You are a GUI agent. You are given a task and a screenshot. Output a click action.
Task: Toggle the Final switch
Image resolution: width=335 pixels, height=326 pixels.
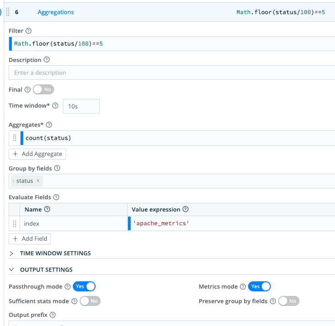(x=43, y=90)
